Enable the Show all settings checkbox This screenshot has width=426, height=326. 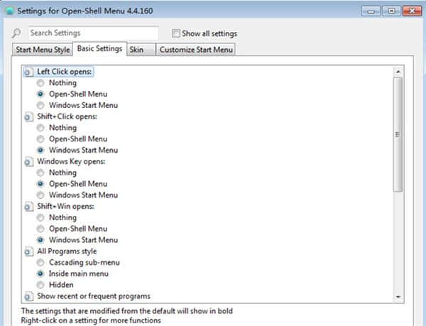click(x=176, y=33)
